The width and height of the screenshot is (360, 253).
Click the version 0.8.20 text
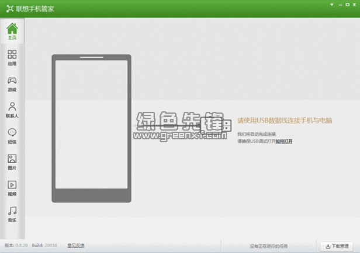click(x=16, y=245)
